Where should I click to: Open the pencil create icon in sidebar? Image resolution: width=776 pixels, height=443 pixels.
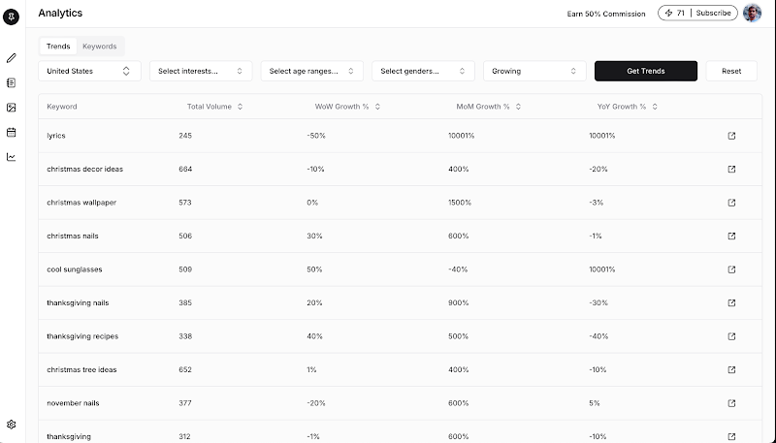tap(11, 58)
